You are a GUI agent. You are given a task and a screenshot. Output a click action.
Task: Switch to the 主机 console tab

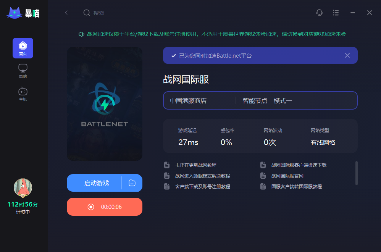(x=23, y=94)
